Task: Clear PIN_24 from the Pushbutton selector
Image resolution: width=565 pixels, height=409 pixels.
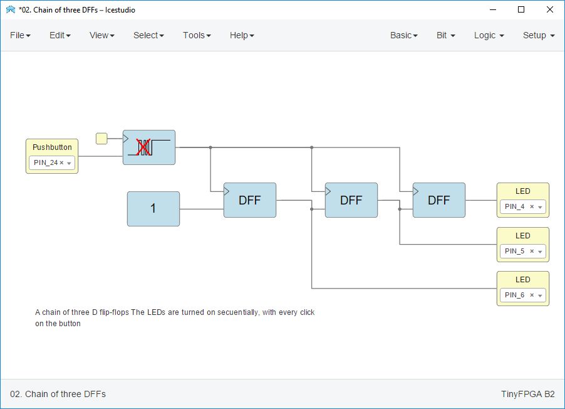Action: pos(61,163)
